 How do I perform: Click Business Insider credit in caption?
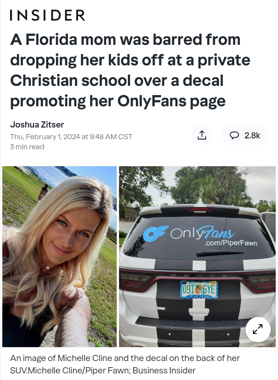164,370
